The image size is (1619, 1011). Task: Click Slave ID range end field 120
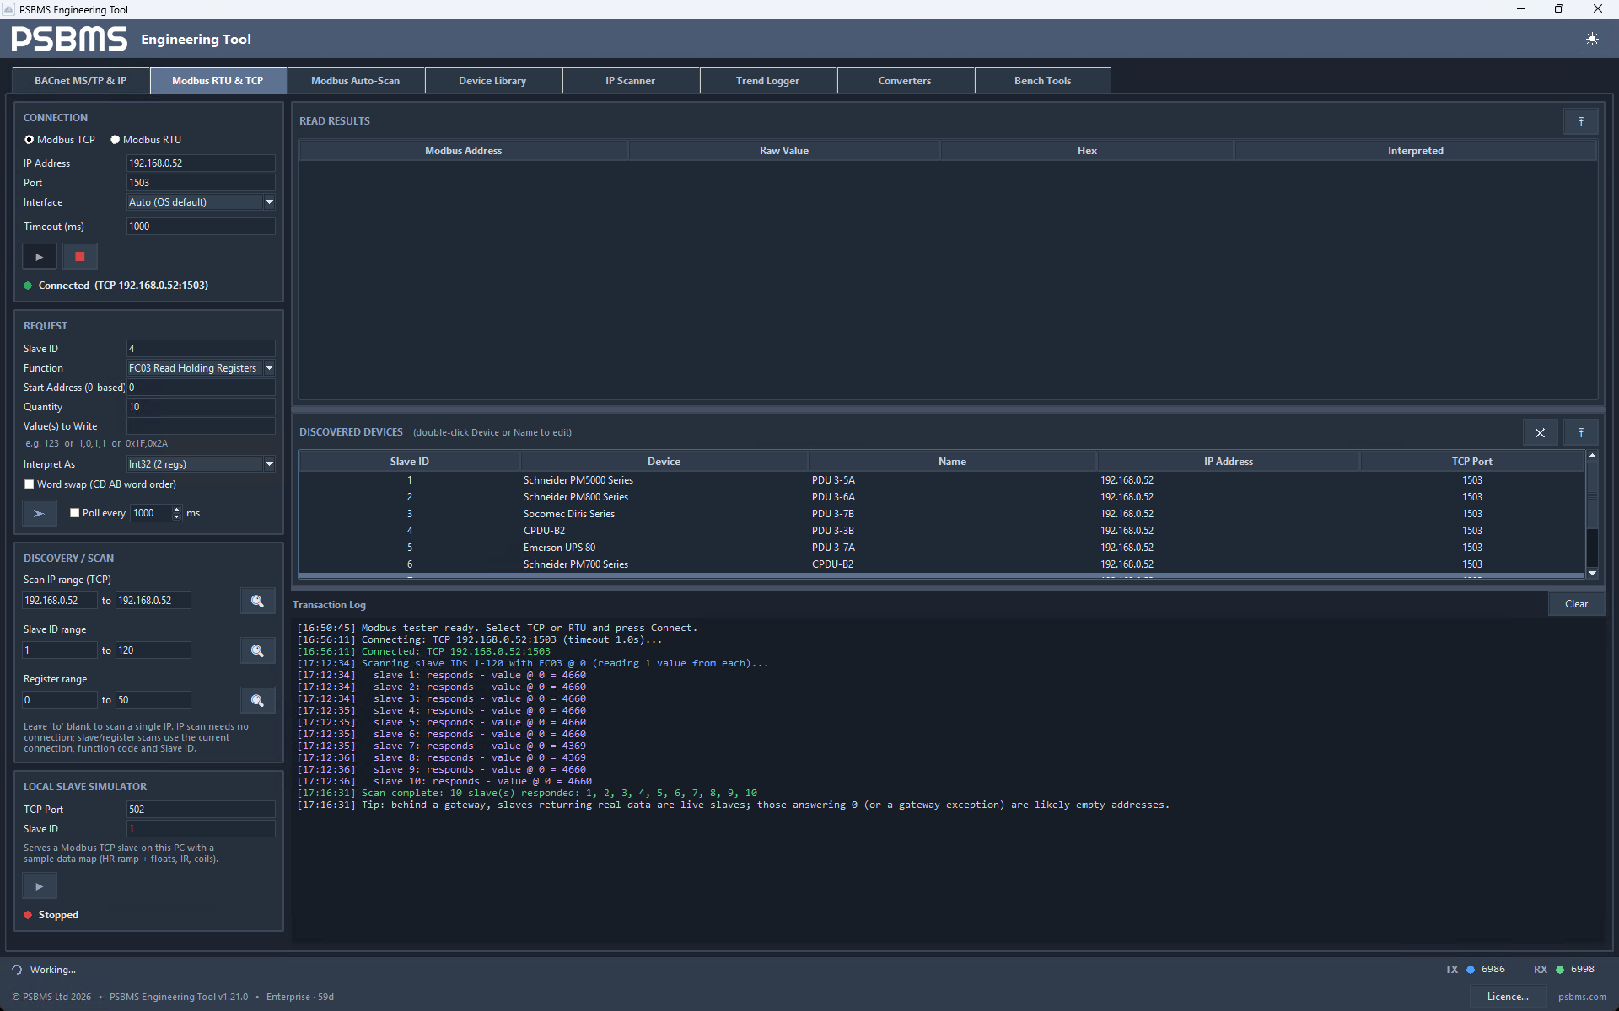(x=153, y=650)
